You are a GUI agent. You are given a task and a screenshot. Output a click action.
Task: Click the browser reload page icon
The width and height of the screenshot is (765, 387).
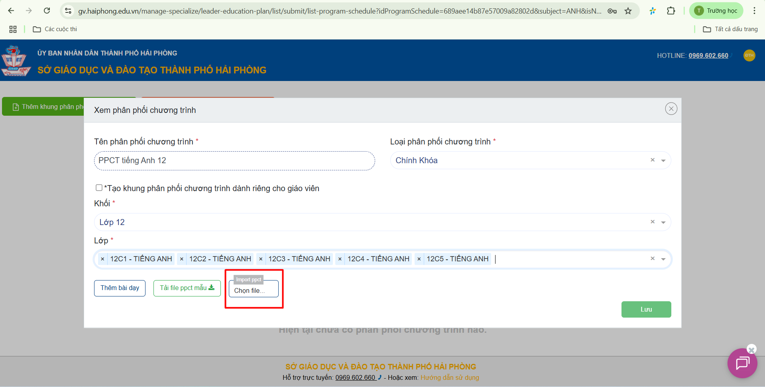pos(47,11)
